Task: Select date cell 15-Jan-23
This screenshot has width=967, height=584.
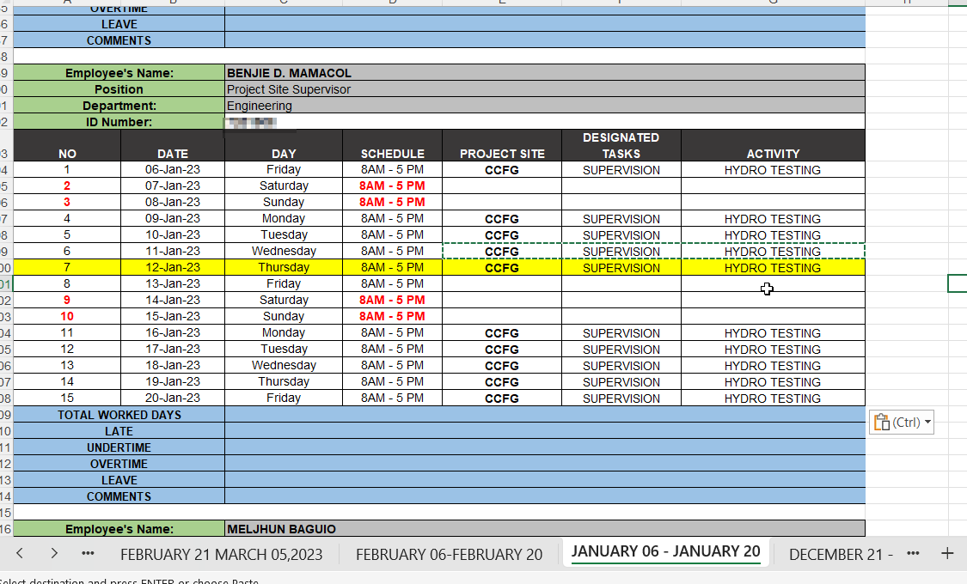Action: pyautogui.click(x=173, y=316)
